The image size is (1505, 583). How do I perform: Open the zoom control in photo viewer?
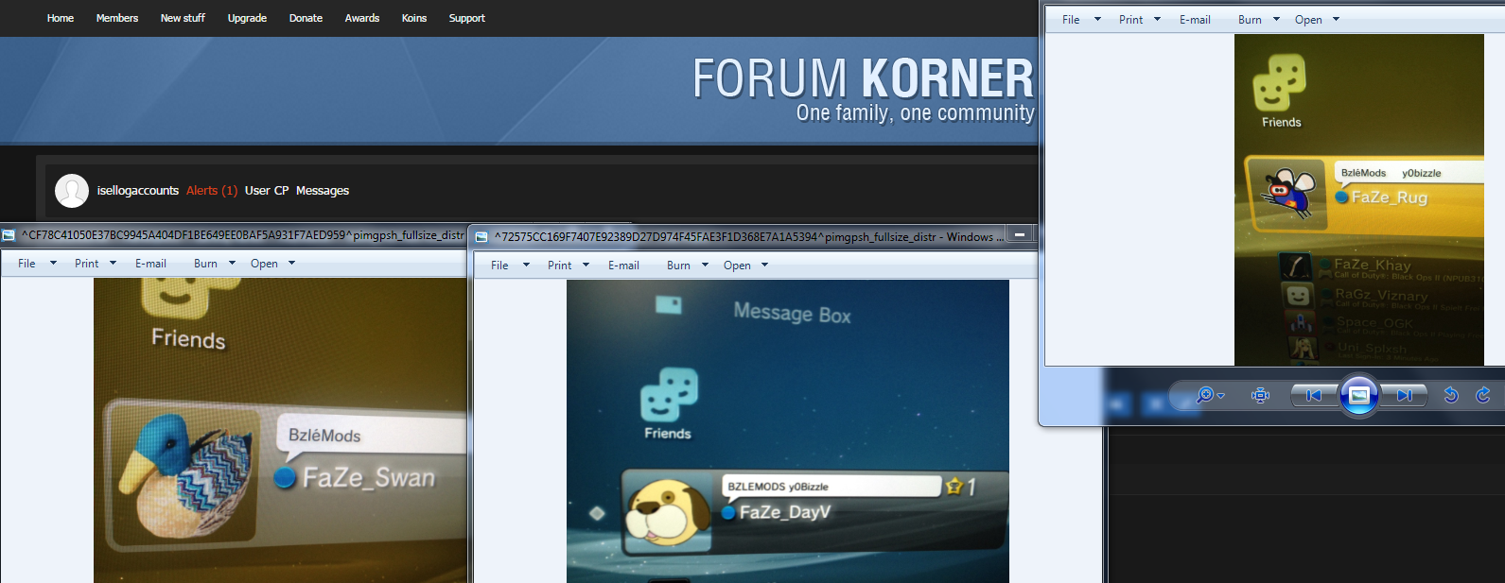(x=1210, y=396)
